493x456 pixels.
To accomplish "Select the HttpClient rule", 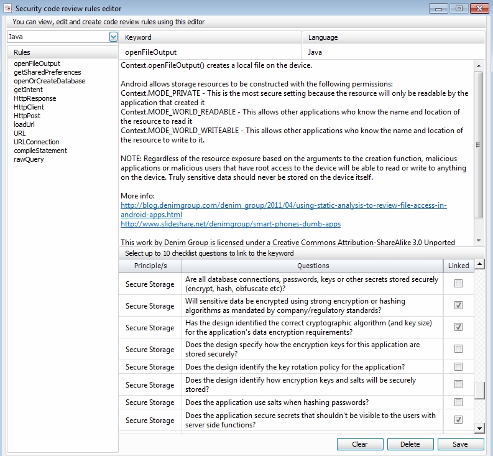I will pos(29,107).
